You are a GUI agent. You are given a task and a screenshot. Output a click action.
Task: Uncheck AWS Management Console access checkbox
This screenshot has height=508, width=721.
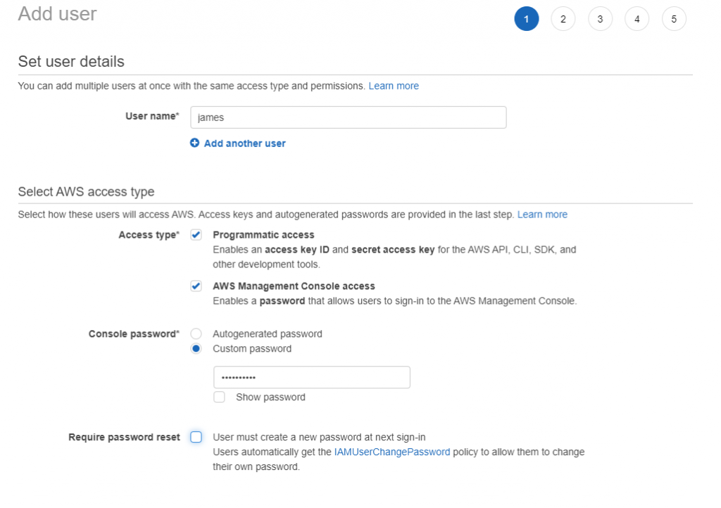[196, 286]
